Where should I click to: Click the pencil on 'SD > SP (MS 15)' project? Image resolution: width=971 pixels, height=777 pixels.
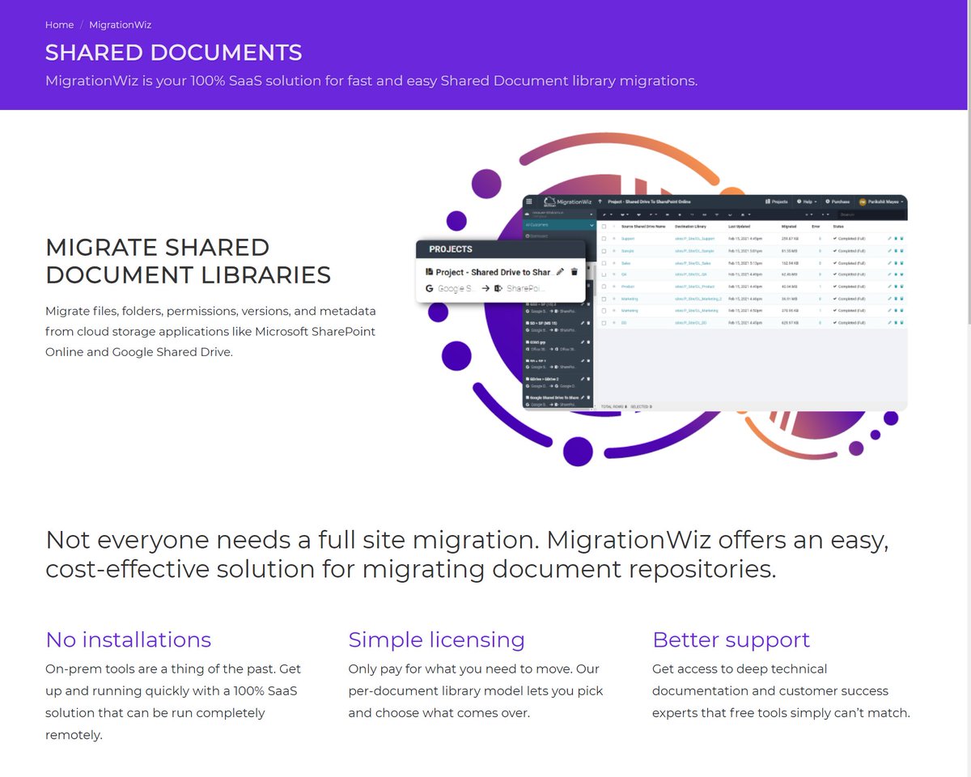click(x=583, y=323)
